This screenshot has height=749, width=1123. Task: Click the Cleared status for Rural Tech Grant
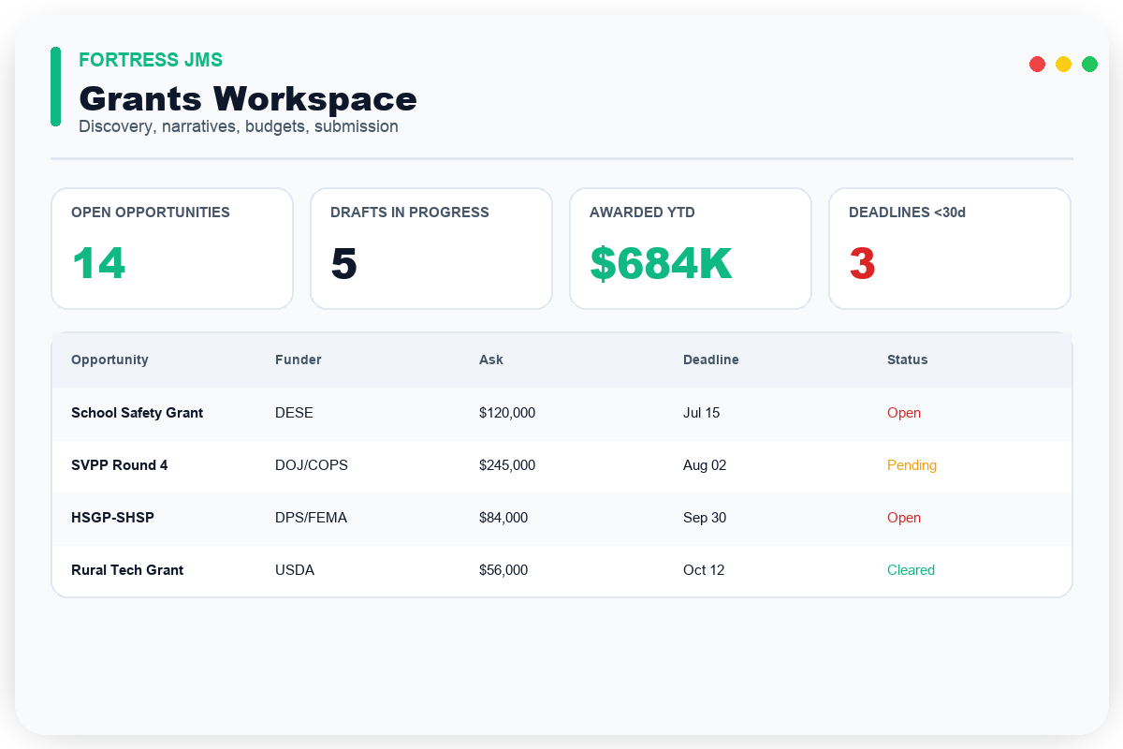pyautogui.click(x=911, y=570)
